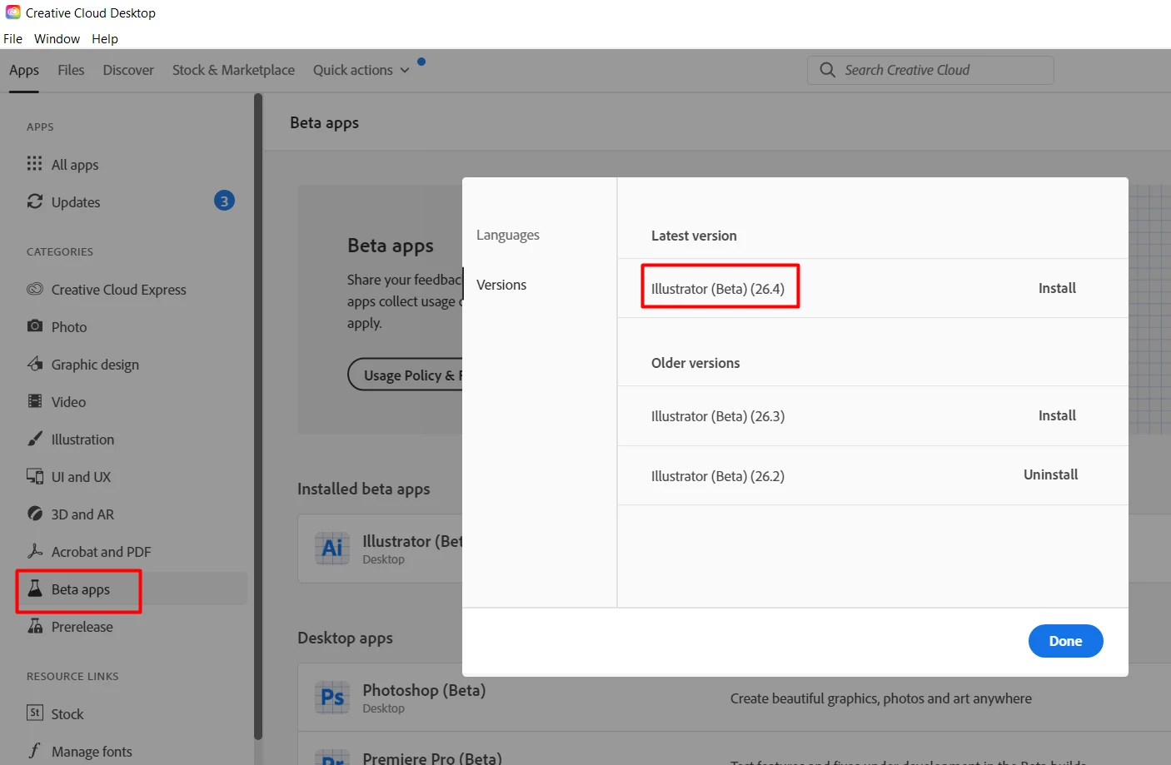The width and height of the screenshot is (1171, 765).
Task: Install Illustrator (Beta) (26.4)
Action: tap(1057, 288)
